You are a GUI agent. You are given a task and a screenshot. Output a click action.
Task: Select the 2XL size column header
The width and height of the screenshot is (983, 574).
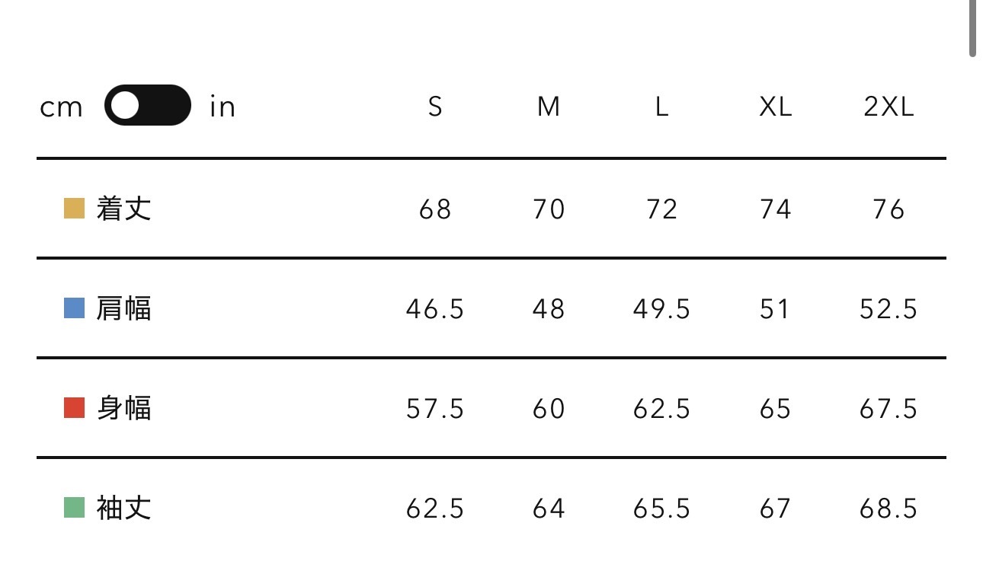coord(889,107)
